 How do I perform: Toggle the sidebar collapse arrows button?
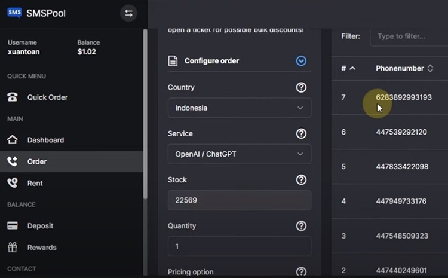coord(128,13)
